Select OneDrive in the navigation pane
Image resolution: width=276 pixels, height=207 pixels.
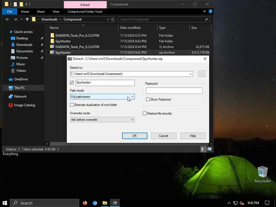[x=21, y=79]
